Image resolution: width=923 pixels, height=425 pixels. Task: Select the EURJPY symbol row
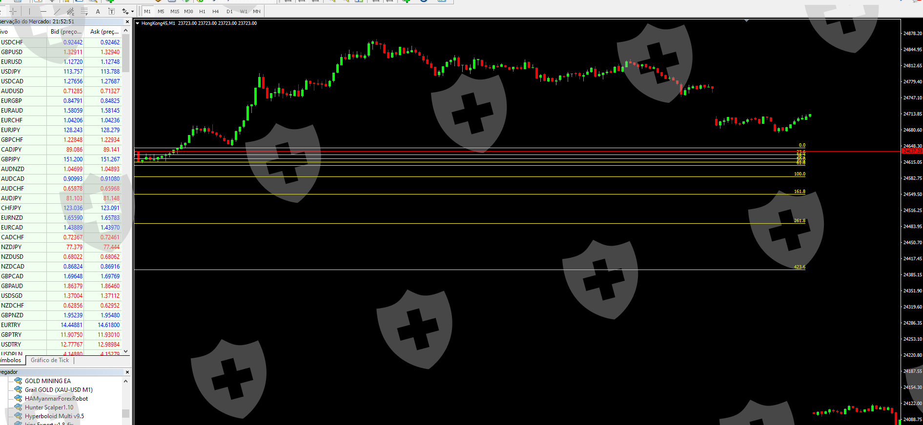coord(61,130)
